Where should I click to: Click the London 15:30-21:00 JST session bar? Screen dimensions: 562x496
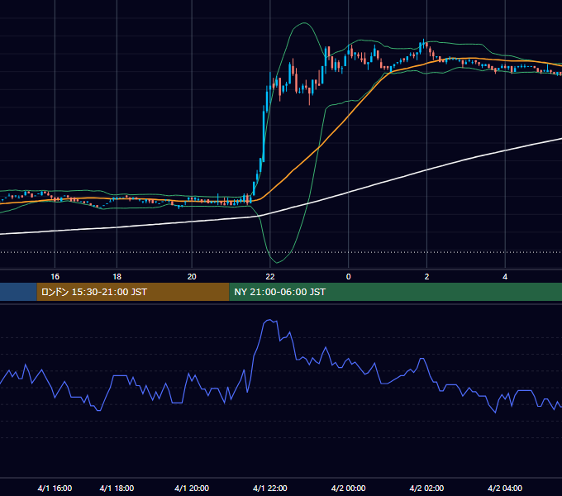133,292
